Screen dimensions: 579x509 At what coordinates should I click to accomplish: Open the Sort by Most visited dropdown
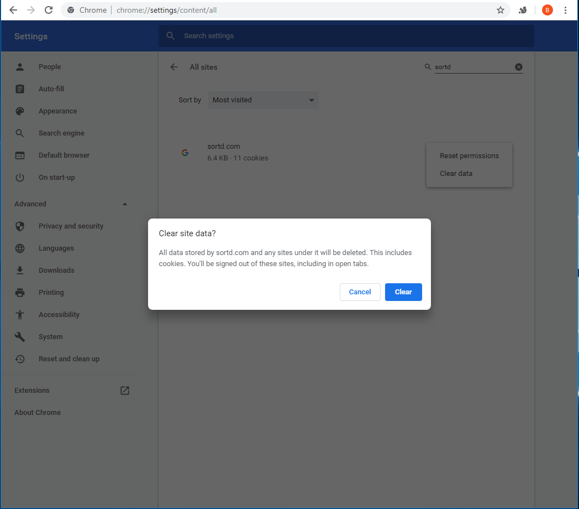[264, 100]
